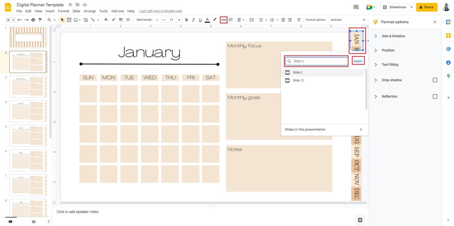Star the Digital Planner Template document
This screenshot has height=226, width=454.
coord(70,5)
